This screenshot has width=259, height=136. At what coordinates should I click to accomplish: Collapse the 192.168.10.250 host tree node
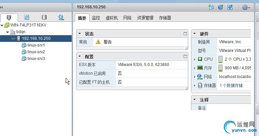coord(13,39)
